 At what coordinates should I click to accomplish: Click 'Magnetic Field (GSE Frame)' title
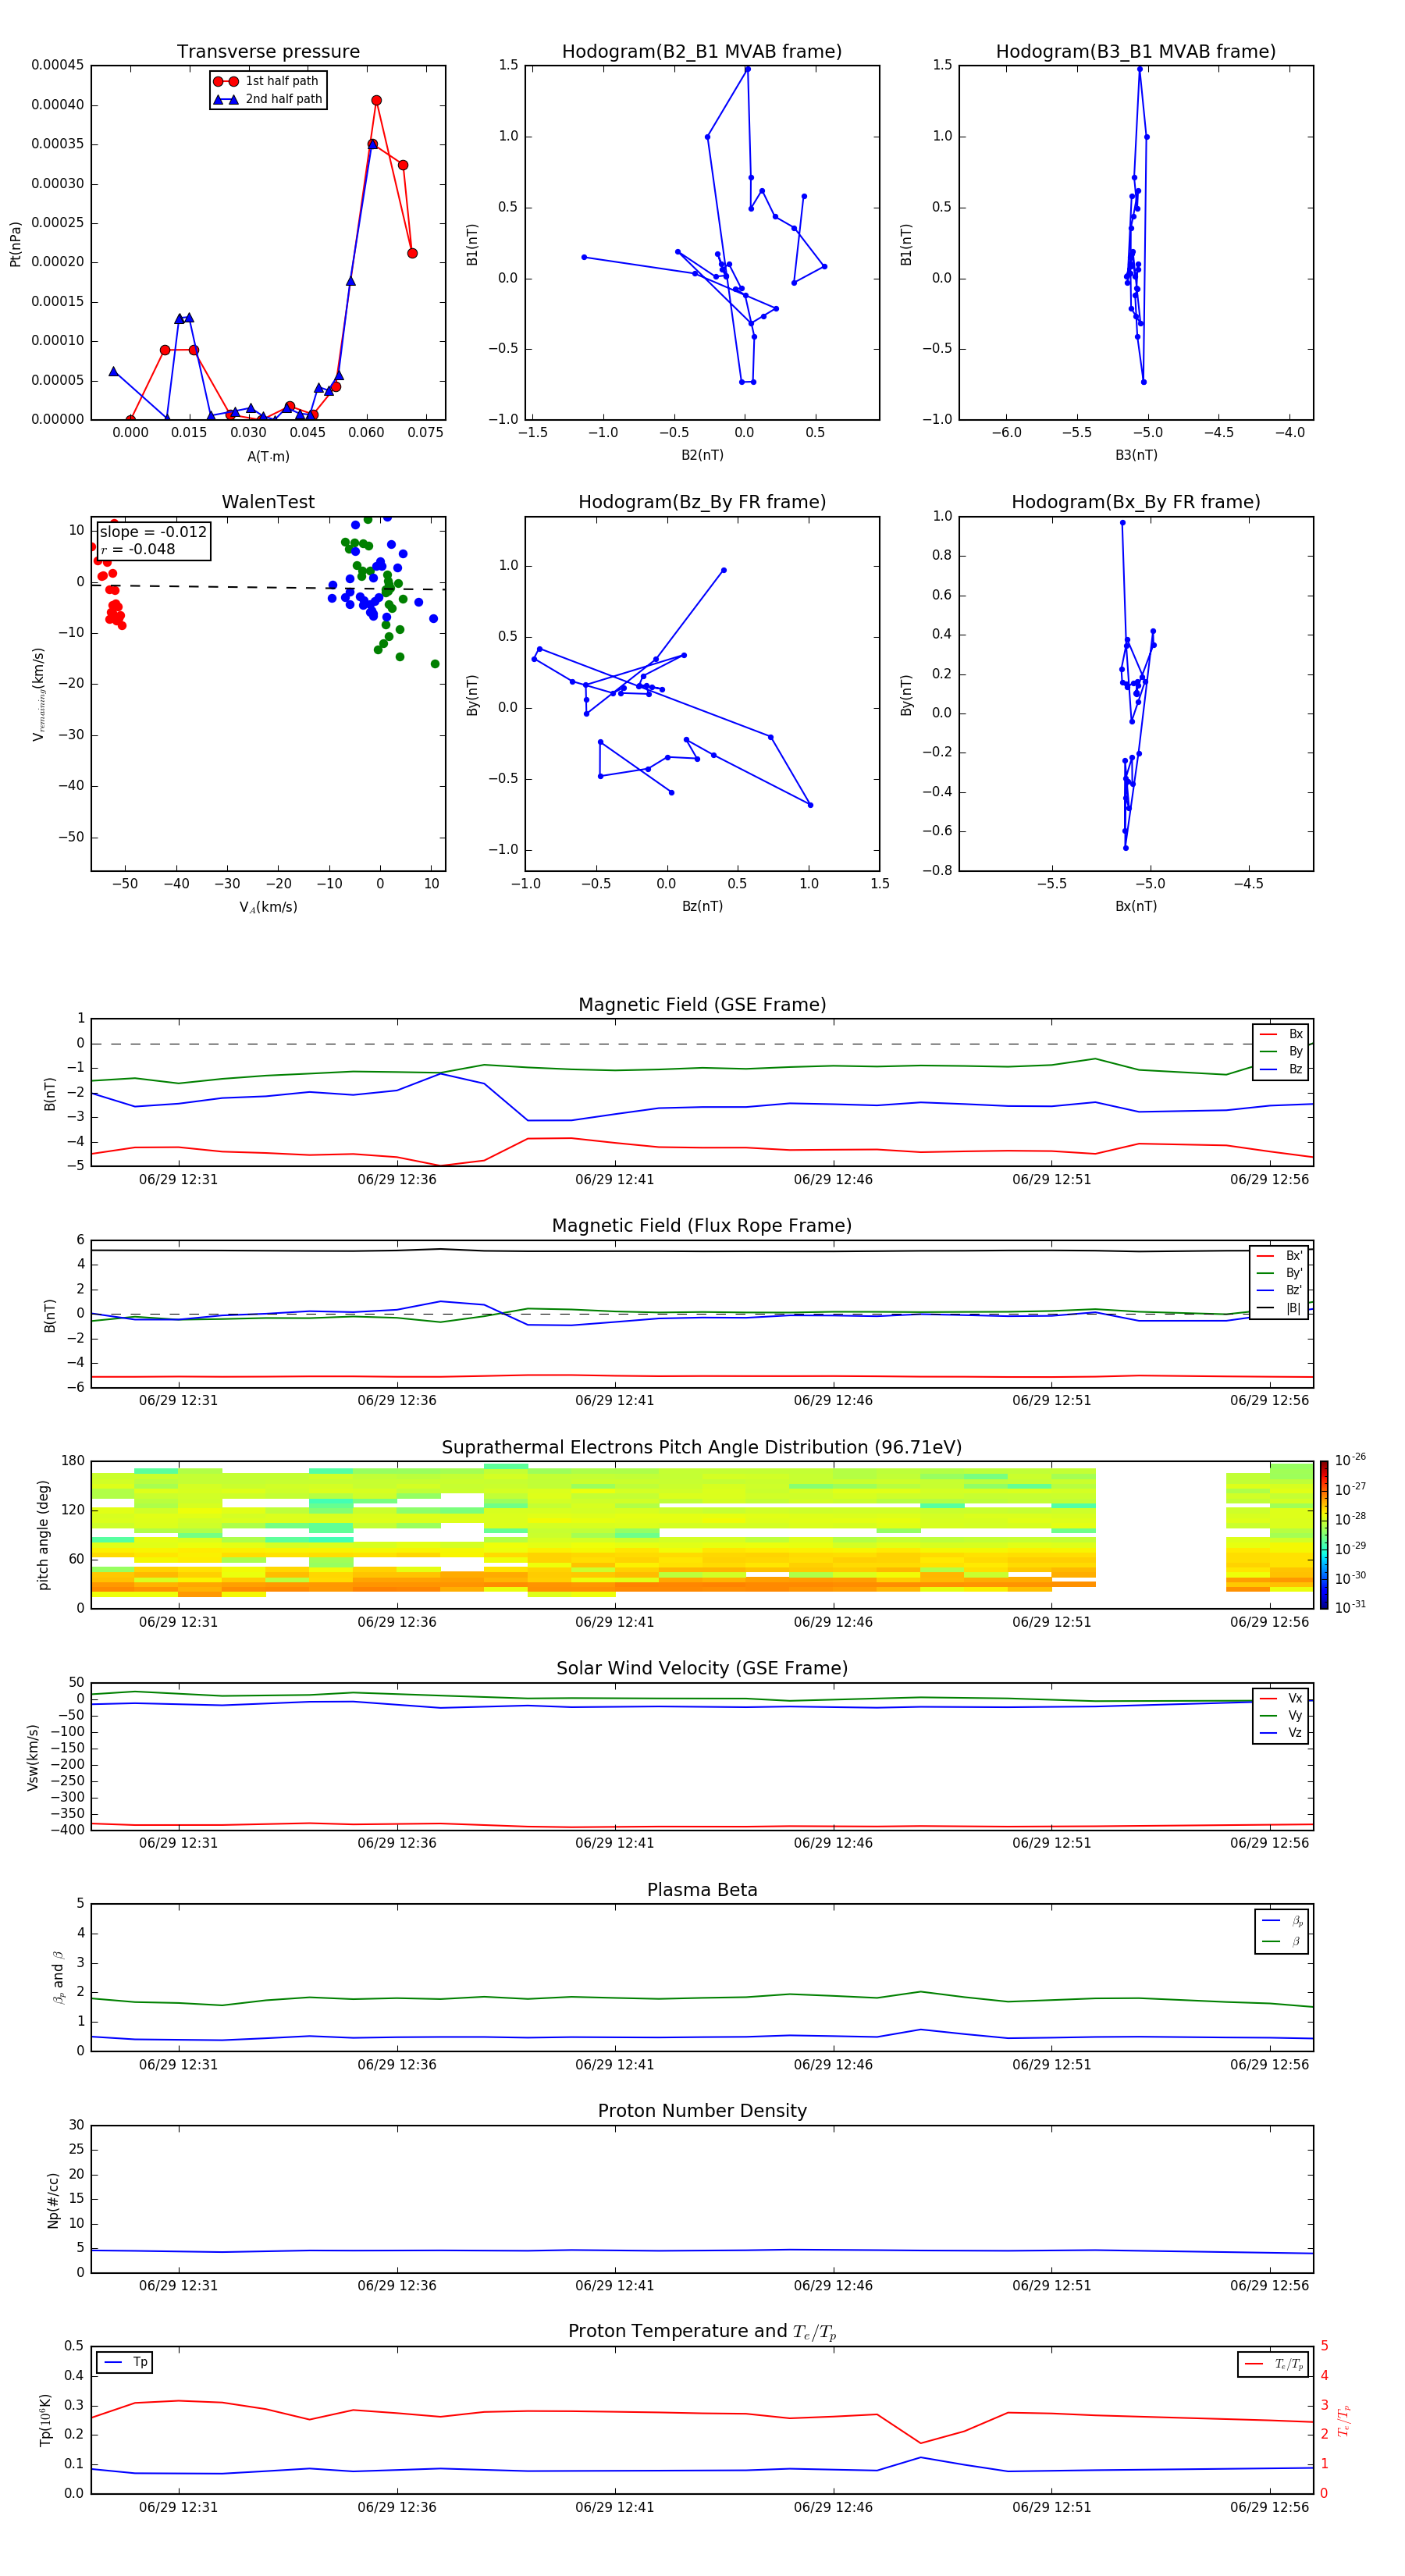[702, 1005]
